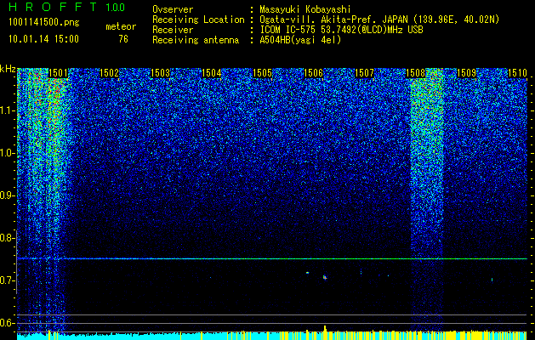Click the date stamp 10.01.14 15:00
Screen dimensions: 535x340
coord(43,38)
